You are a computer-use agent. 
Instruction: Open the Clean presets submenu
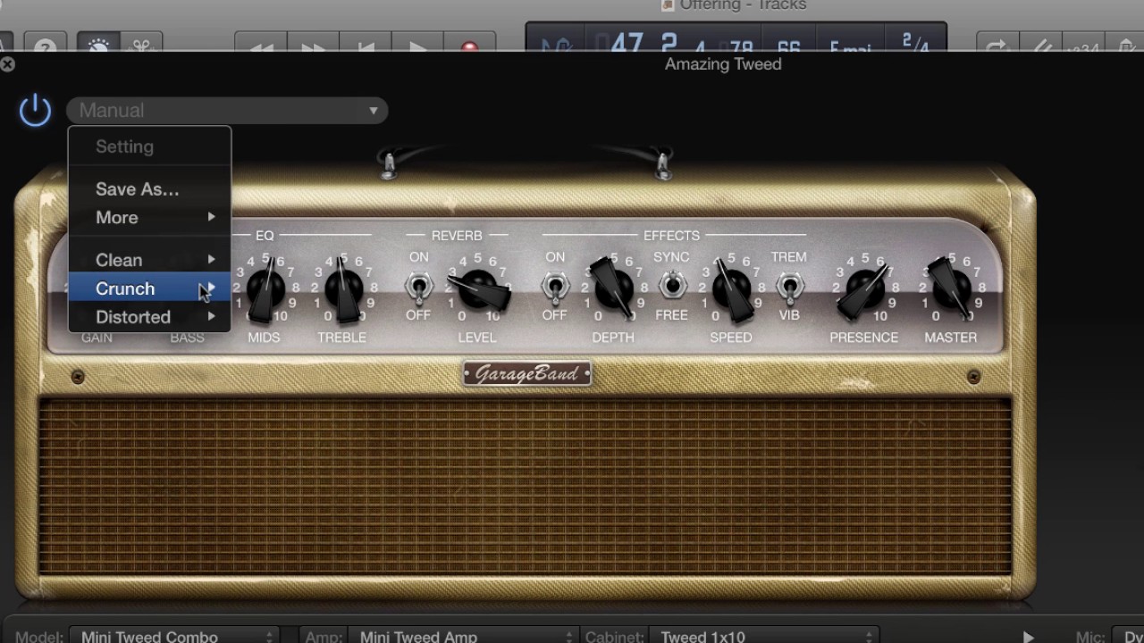point(150,260)
